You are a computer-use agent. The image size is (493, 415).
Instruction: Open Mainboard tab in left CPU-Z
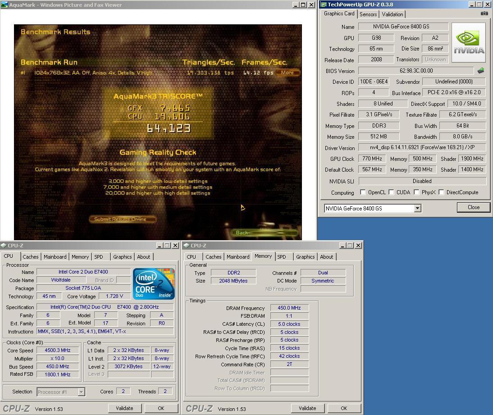point(55,257)
